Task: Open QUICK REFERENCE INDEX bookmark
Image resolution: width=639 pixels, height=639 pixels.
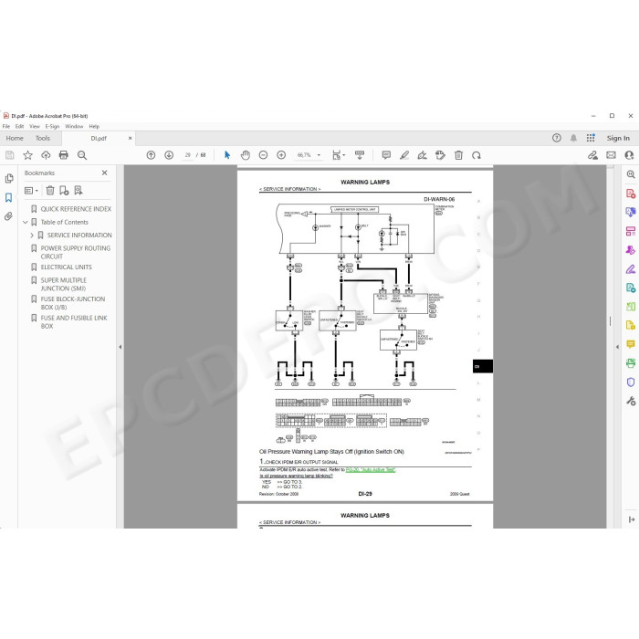Action: (76, 209)
